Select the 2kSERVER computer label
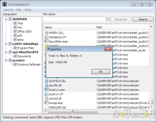156x122 pixels. (20, 19)
